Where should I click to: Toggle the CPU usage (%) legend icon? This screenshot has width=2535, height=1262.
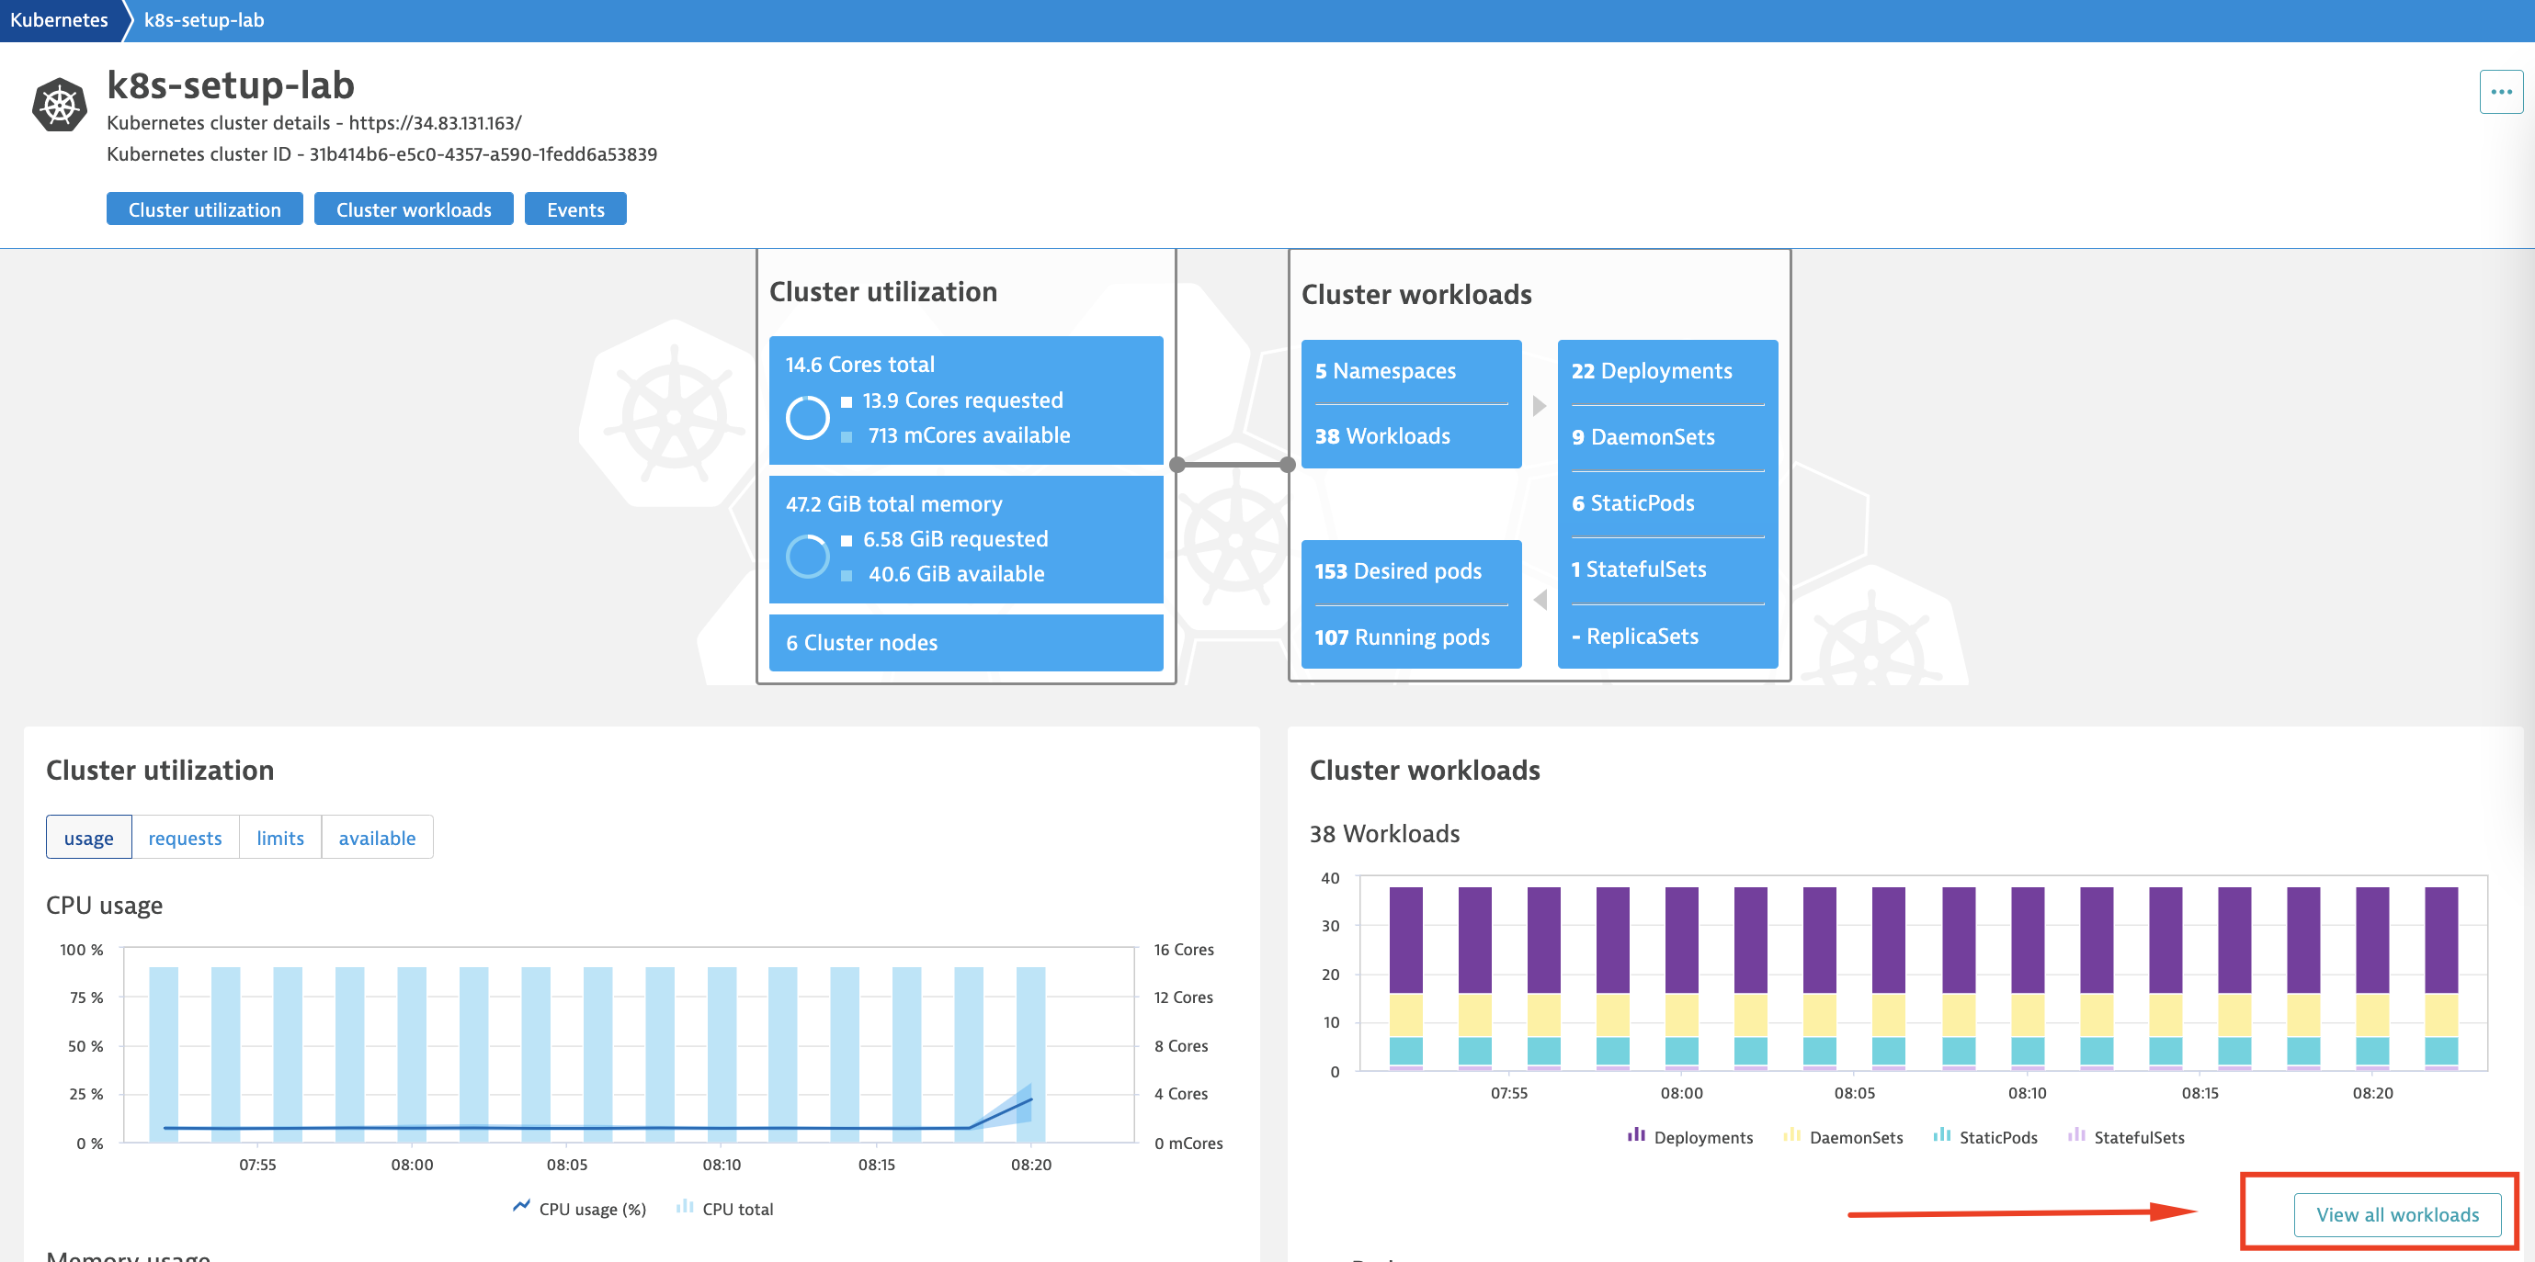coord(521,1207)
